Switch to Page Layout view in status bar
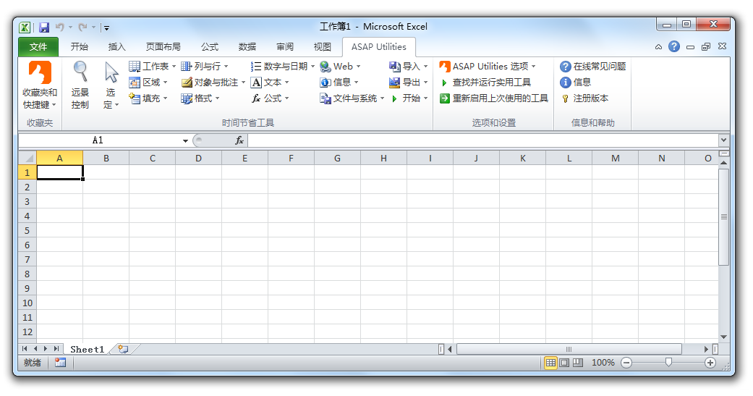Screen dimensions: 753x396 [x=564, y=363]
